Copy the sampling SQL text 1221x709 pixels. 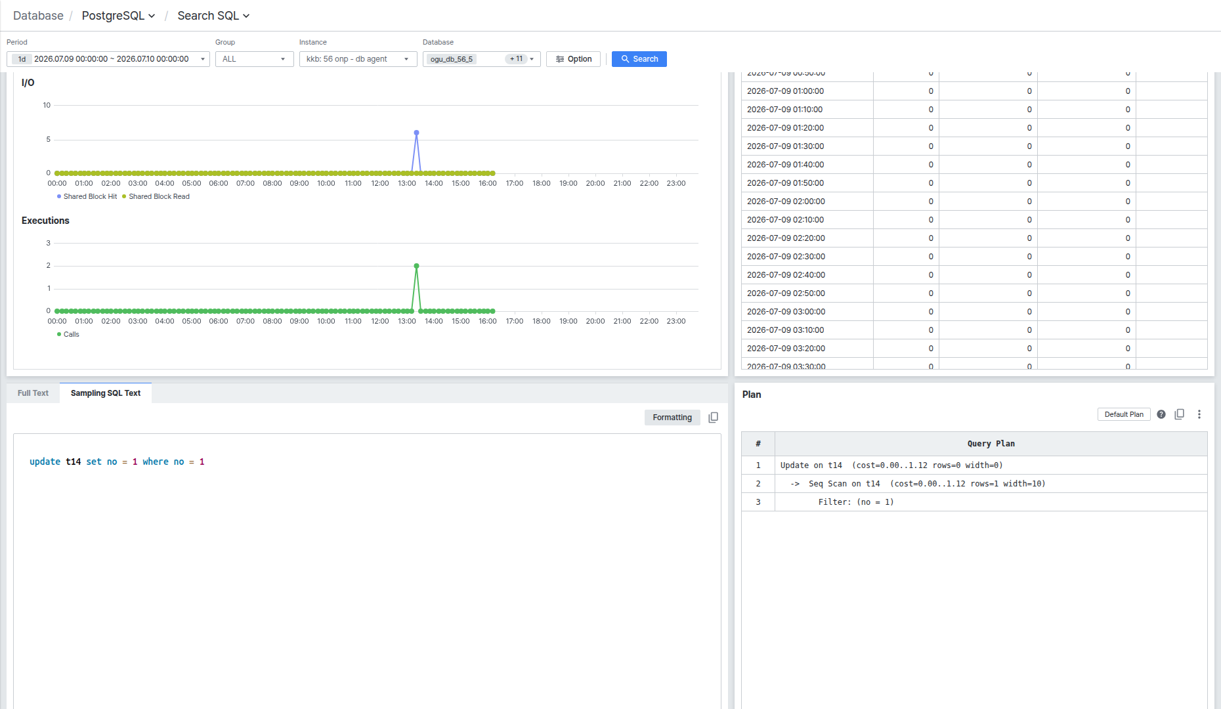714,418
